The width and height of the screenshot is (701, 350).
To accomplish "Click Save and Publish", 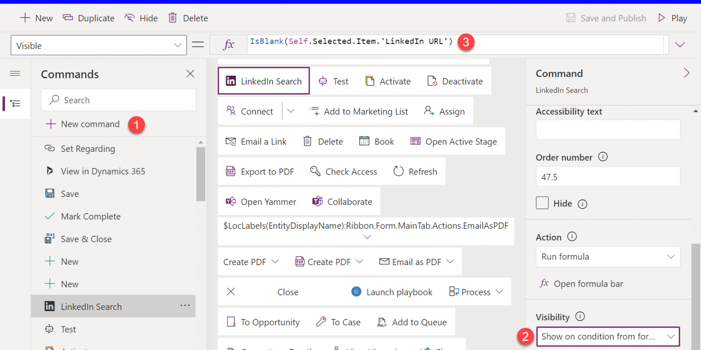I will [606, 18].
